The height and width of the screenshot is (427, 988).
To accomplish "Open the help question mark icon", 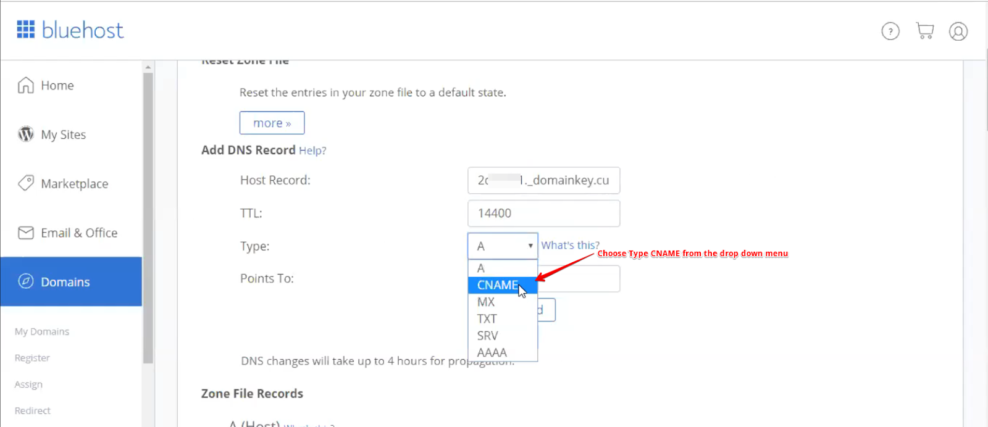I will click(890, 31).
